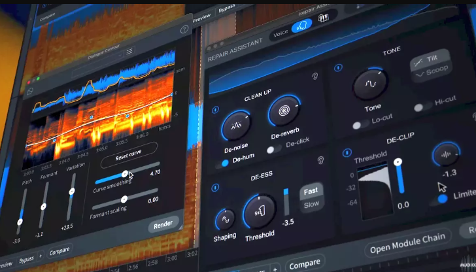Click De-ess level meter bar

pos(286,201)
